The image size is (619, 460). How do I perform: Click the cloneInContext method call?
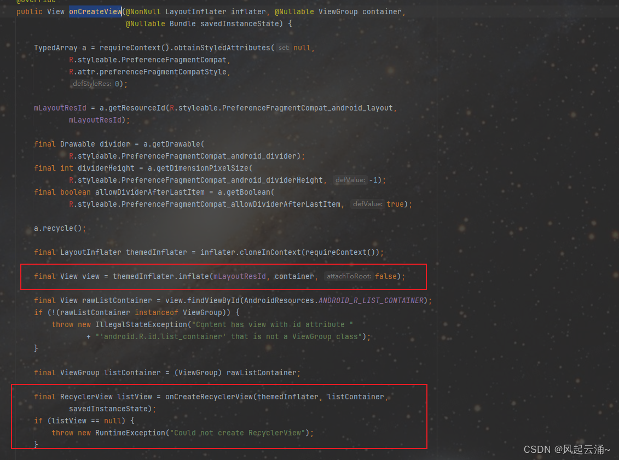269,252
